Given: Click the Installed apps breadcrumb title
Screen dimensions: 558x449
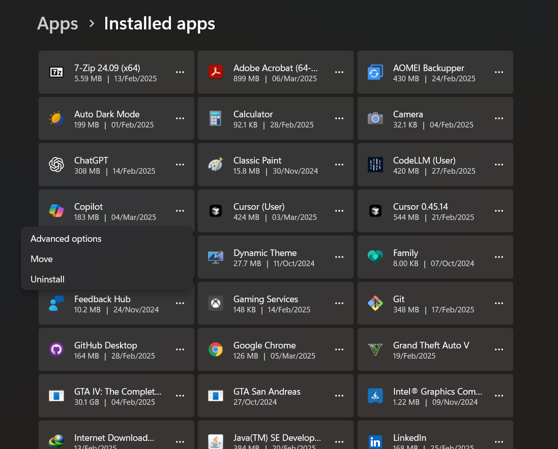Looking at the screenshot, I should 159,24.
